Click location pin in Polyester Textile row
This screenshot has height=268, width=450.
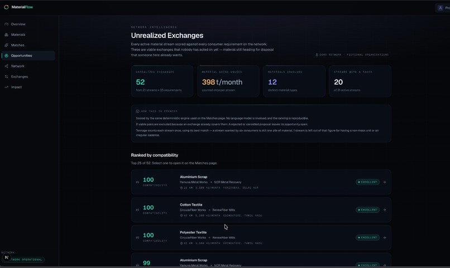(181, 243)
